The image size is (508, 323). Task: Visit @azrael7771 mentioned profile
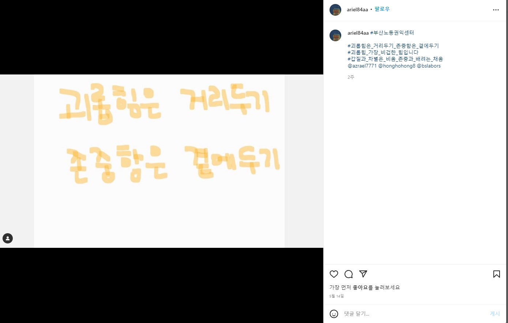point(362,66)
